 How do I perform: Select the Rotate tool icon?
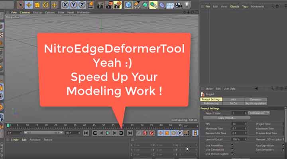click(46, 5)
